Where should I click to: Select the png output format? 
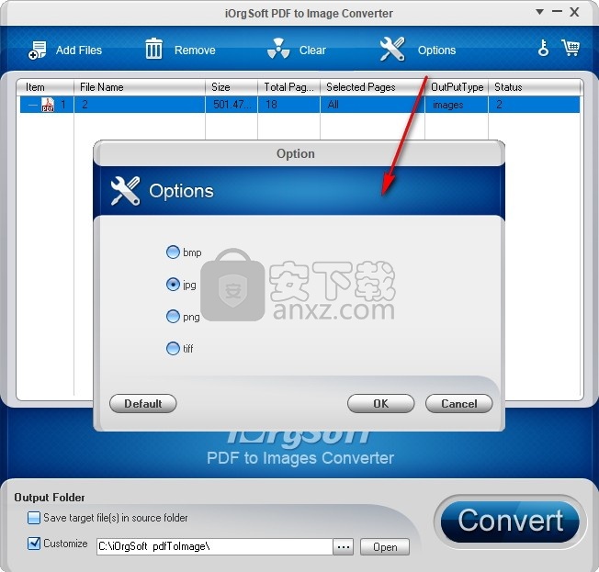point(173,317)
